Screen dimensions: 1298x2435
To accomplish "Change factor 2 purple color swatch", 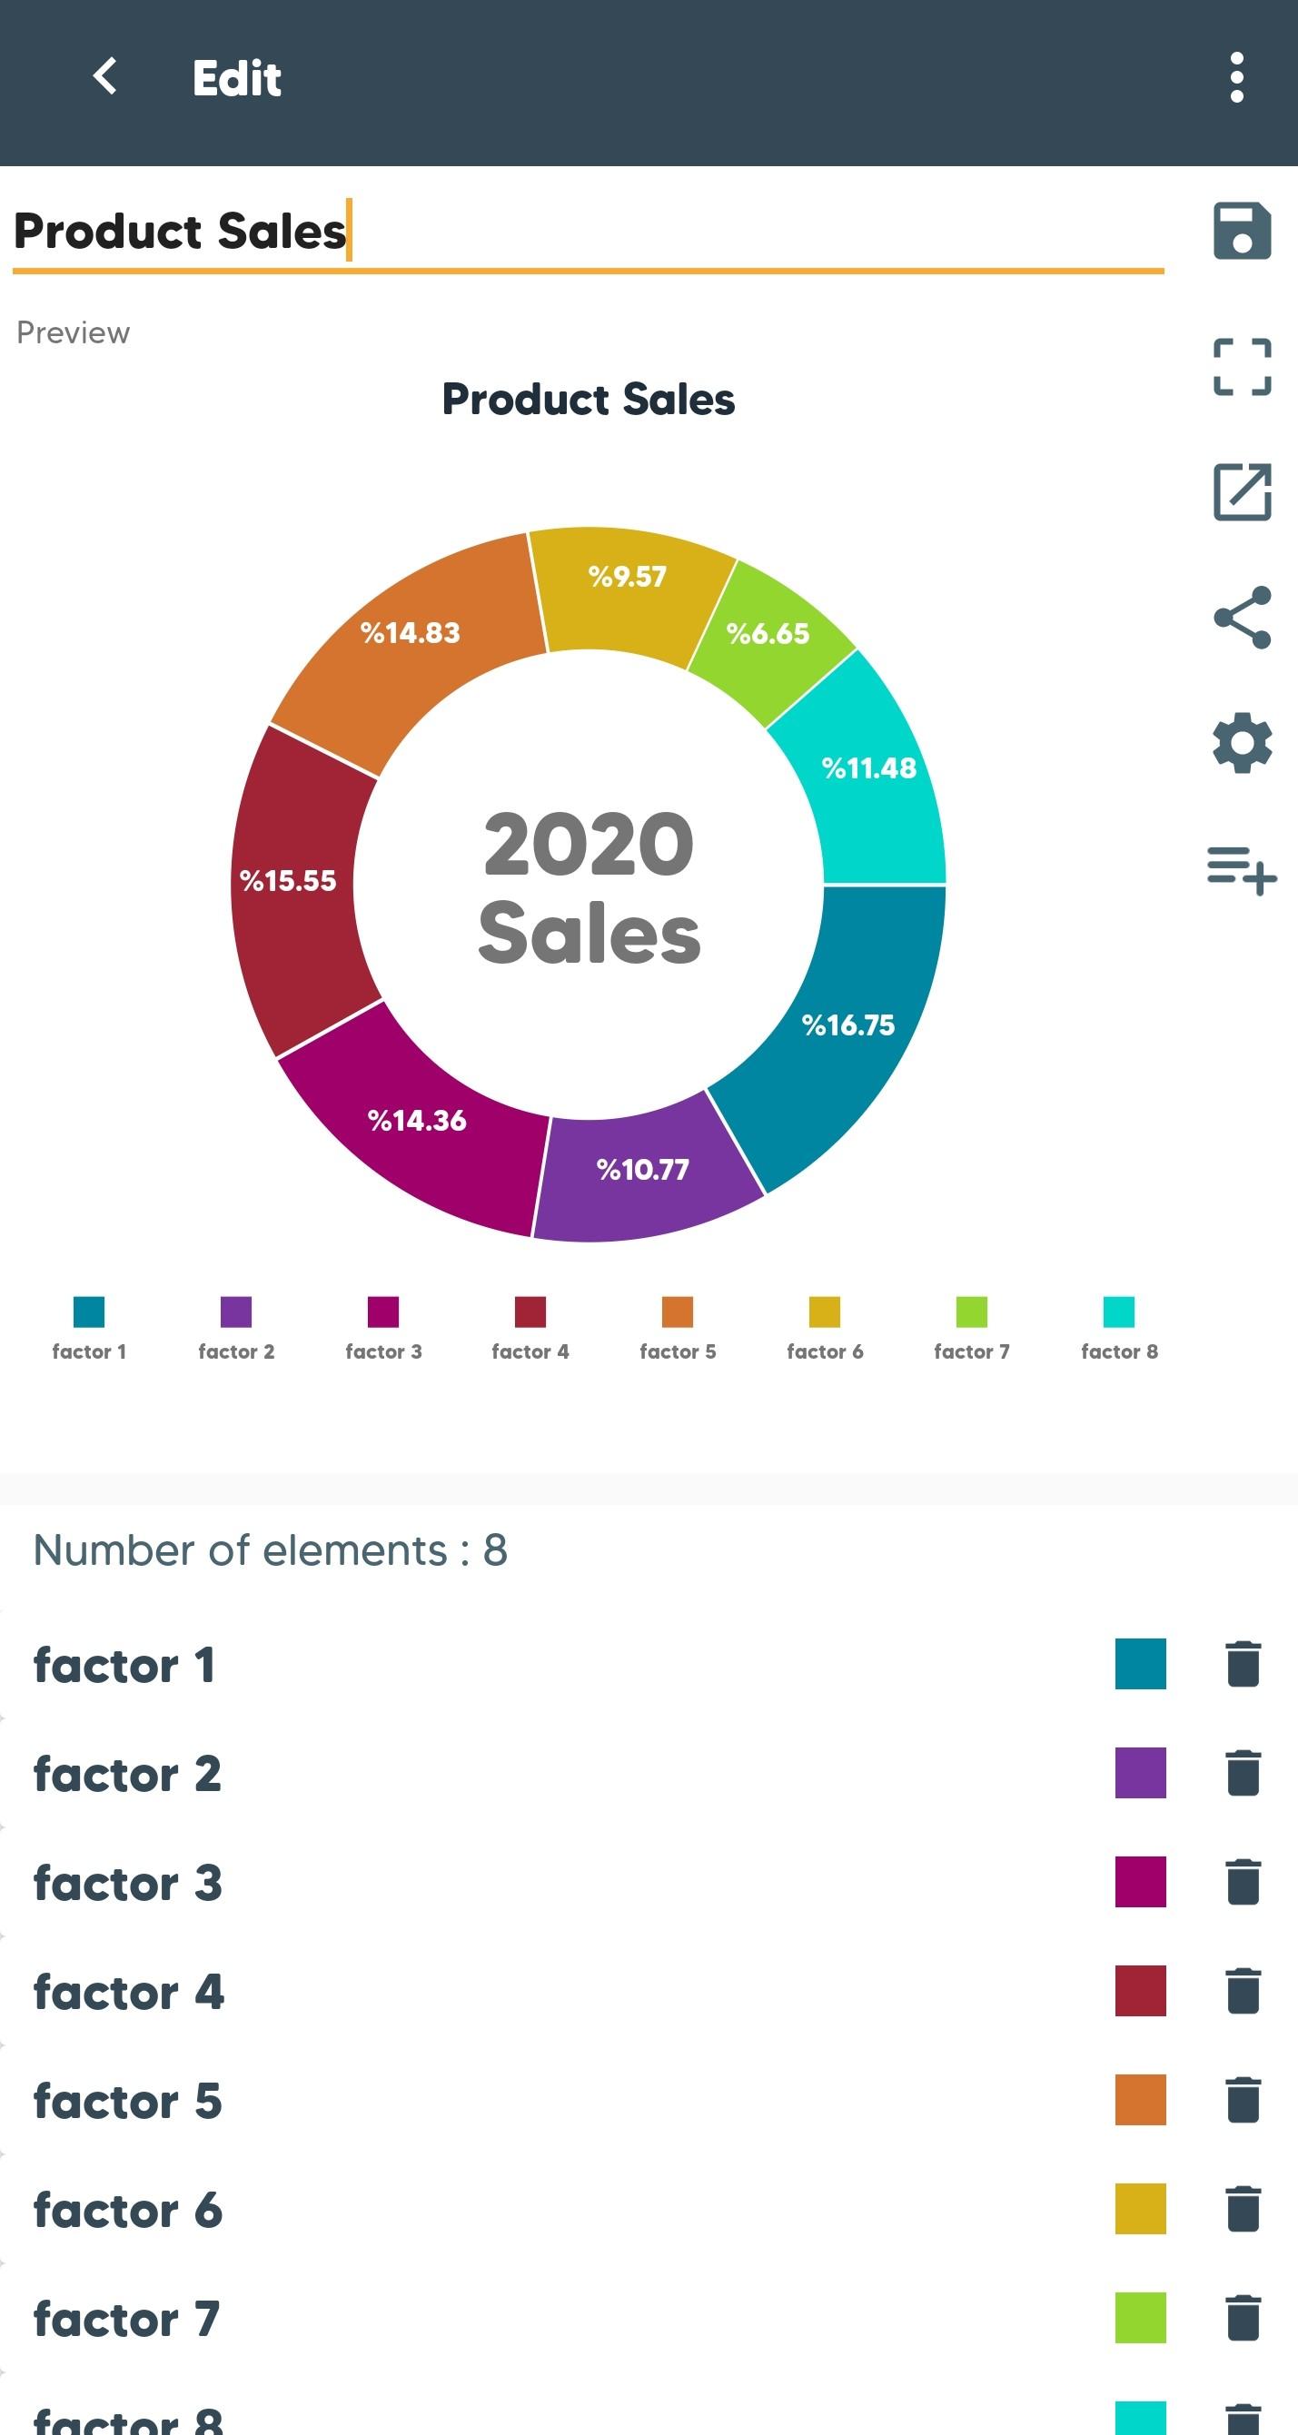I will click(1140, 1773).
